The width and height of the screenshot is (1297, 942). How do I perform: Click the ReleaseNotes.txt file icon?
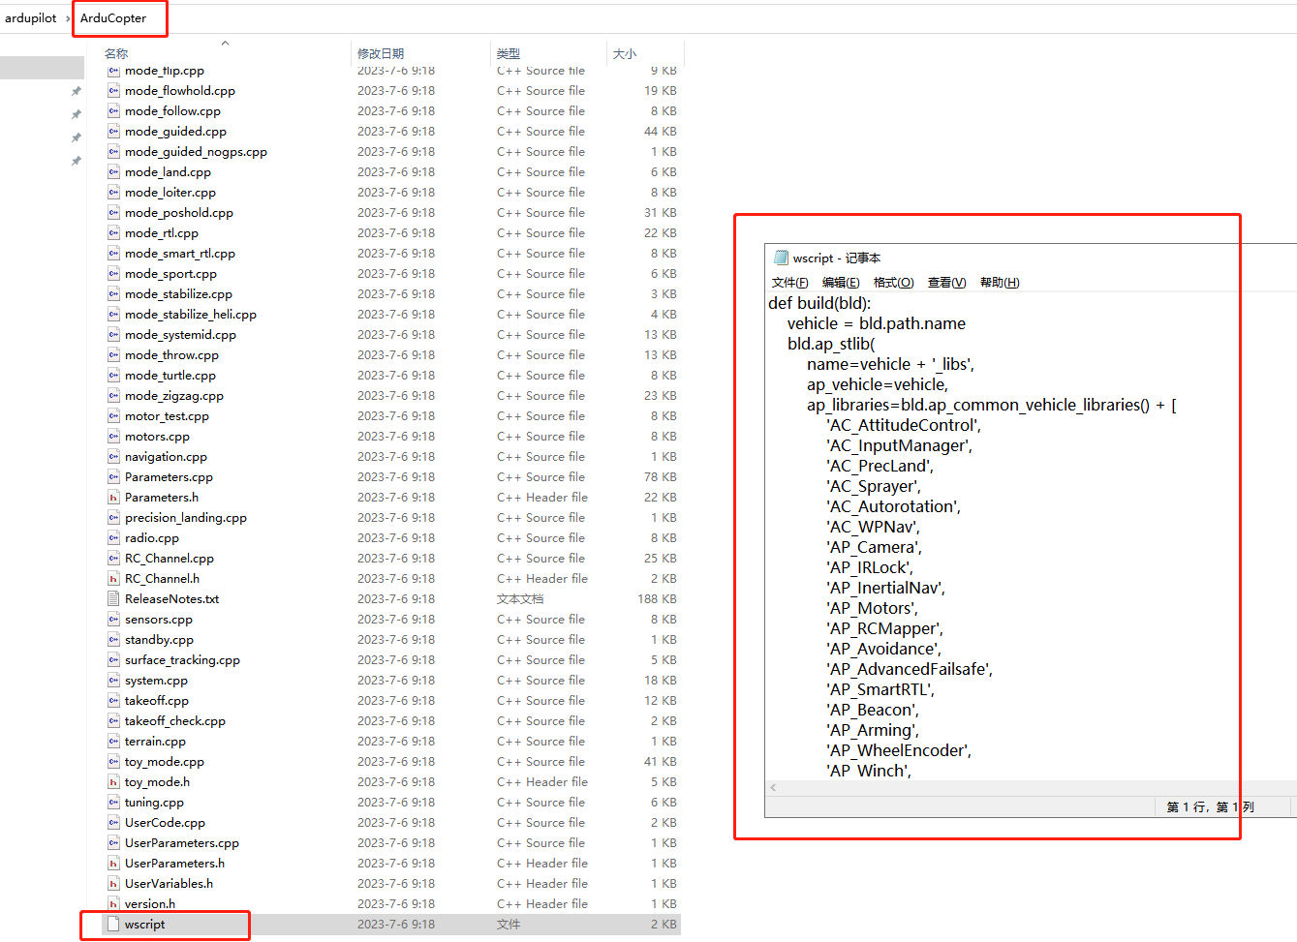point(113,599)
